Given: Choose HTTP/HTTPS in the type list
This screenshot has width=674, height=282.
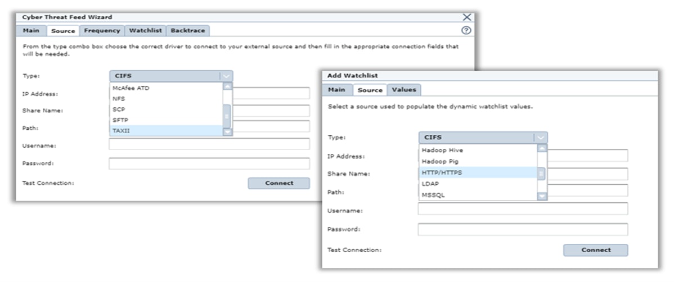Looking at the screenshot, I should click(478, 173).
